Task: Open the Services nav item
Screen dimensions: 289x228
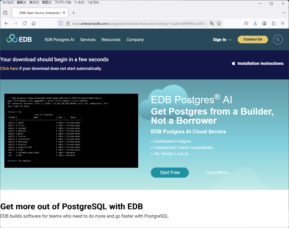Action: [88, 40]
